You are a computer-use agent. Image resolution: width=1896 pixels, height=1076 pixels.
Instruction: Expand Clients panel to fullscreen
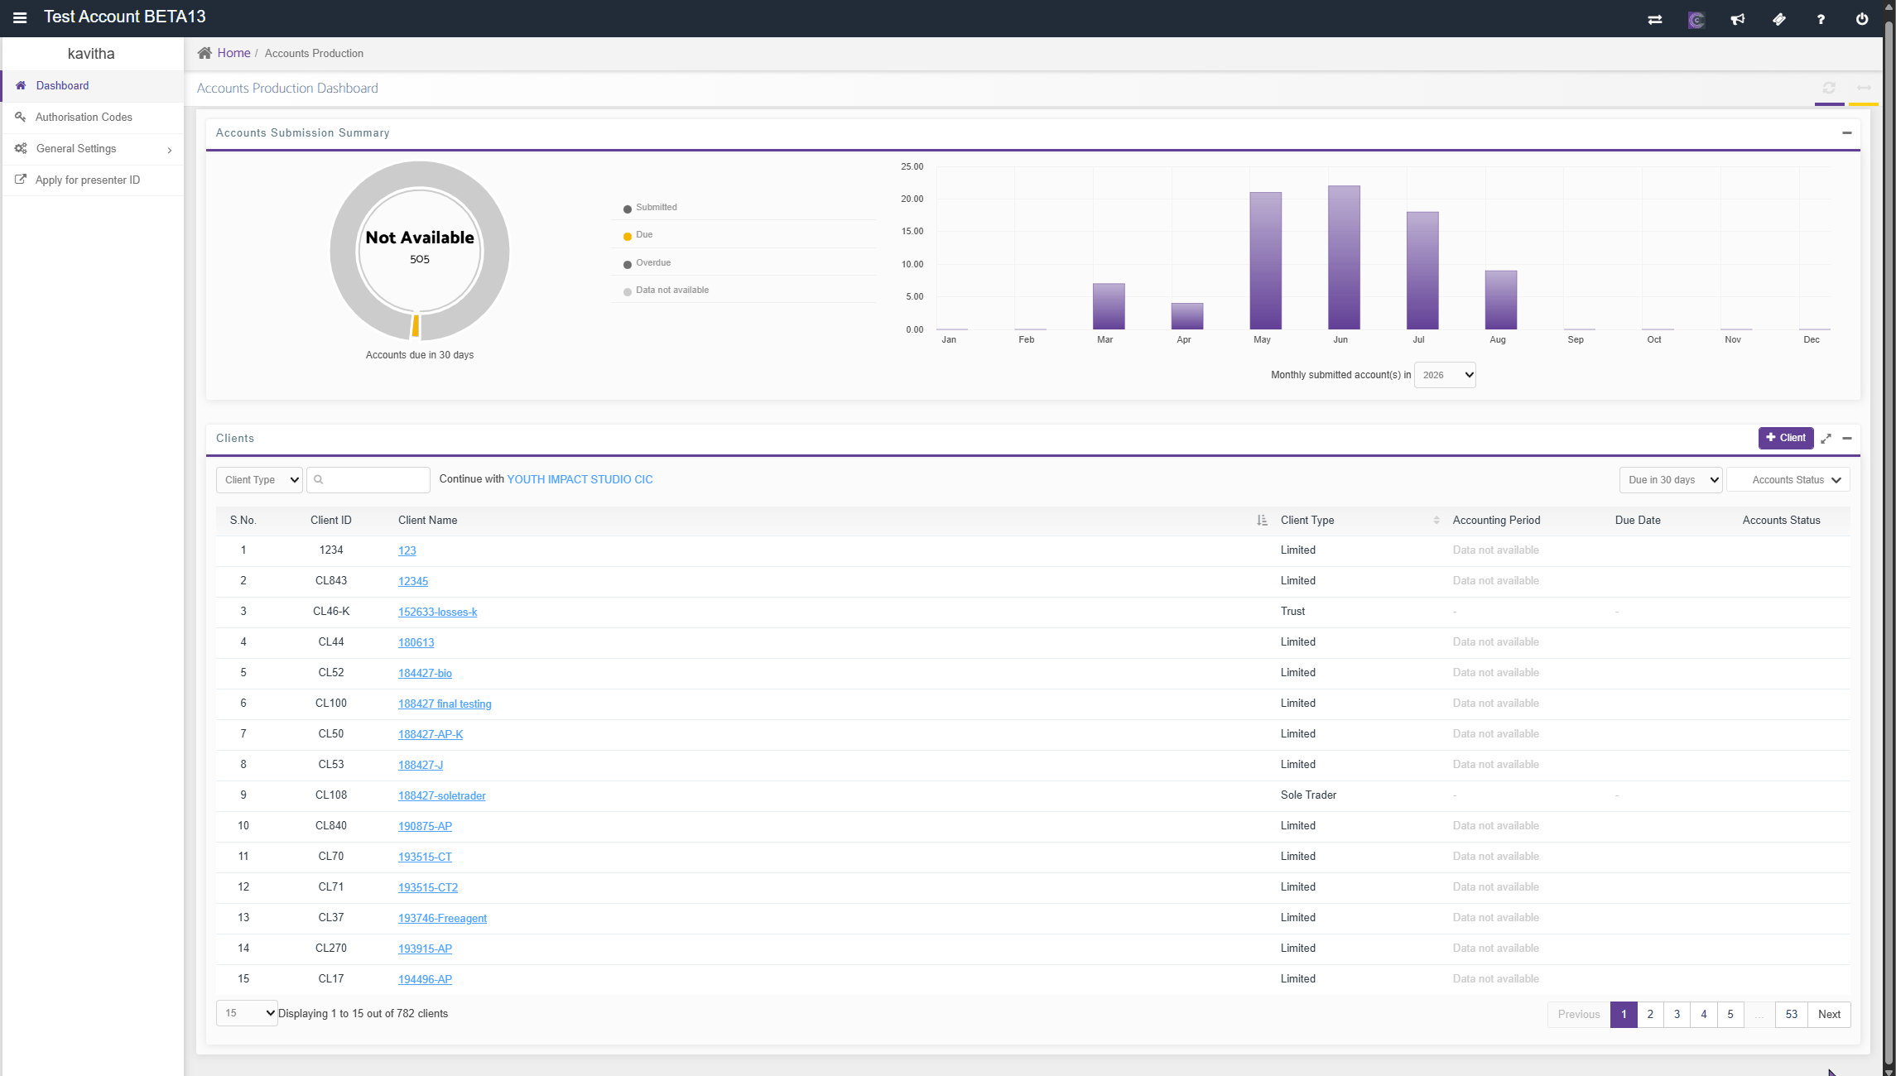coord(1826,438)
